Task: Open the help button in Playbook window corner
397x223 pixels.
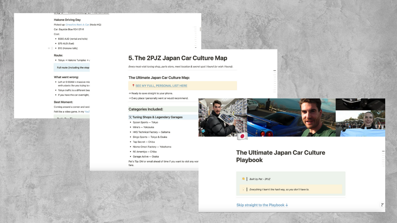Action: (382, 205)
